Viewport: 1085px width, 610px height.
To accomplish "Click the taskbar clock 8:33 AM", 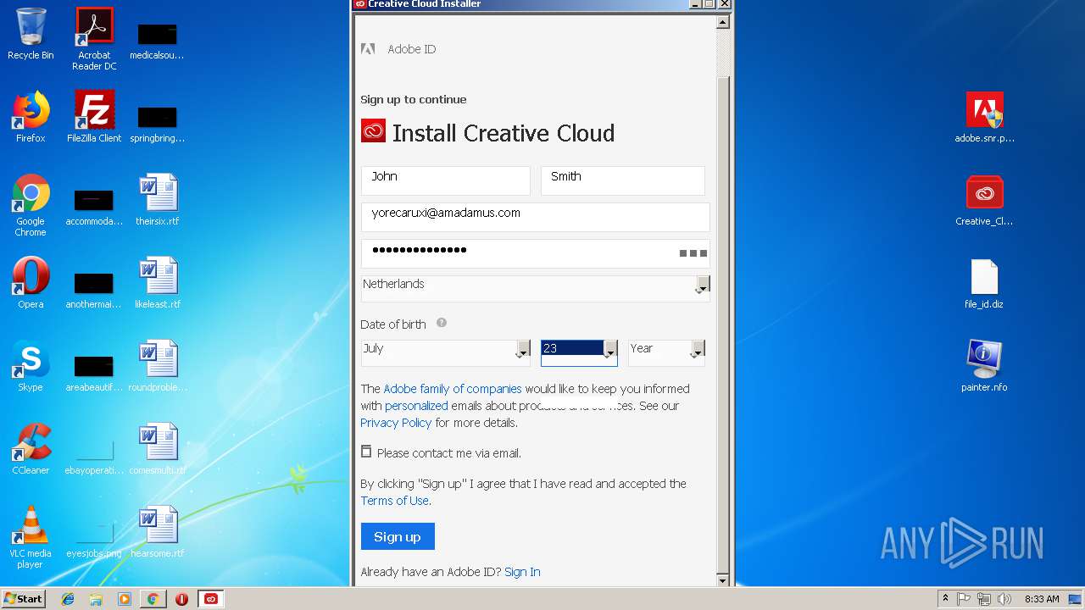I will pyautogui.click(x=1042, y=599).
